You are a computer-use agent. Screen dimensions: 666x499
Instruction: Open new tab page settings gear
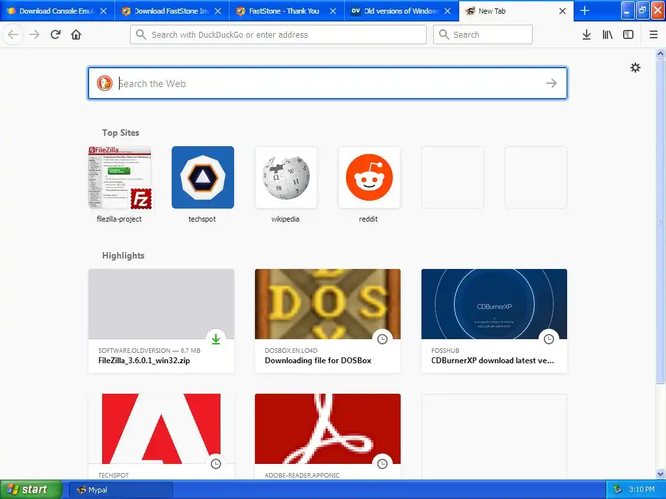coord(635,68)
